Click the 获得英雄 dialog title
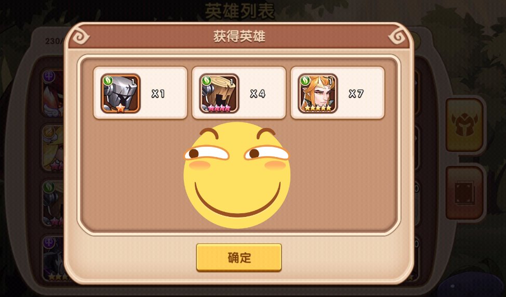This screenshot has height=297, width=506. coord(239,36)
